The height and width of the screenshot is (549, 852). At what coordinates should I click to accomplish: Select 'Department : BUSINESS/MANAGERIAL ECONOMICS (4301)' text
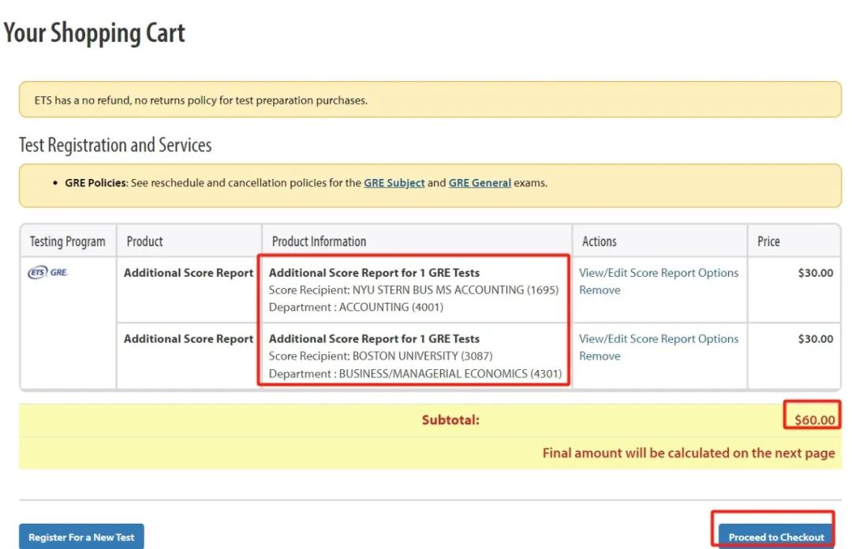click(x=415, y=374)
